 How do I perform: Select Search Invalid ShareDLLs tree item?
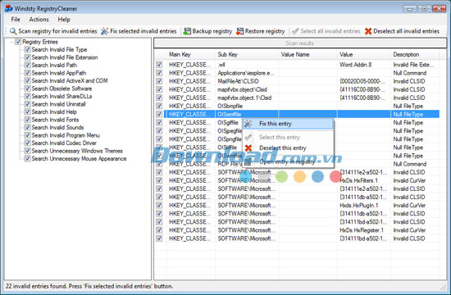point(61,96)
